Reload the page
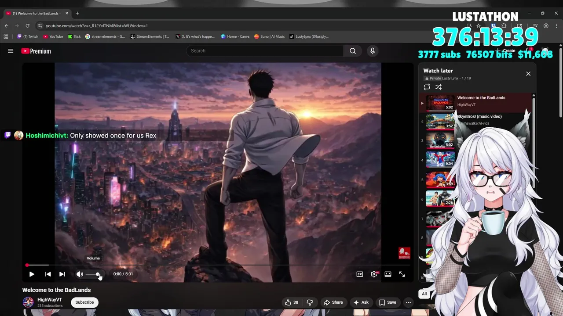The width and height of the screenshot is (563, 316). [x=27, y=26]
